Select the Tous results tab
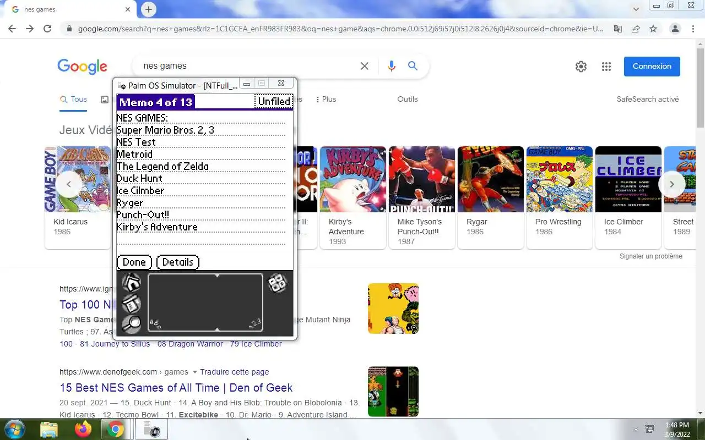This screenshot has height=440, width=705. coord(74,100)
